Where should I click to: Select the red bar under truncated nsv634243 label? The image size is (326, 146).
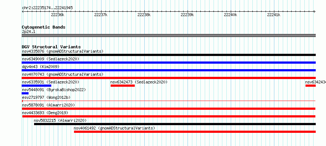pyautogui.click(x=311, y=86)
